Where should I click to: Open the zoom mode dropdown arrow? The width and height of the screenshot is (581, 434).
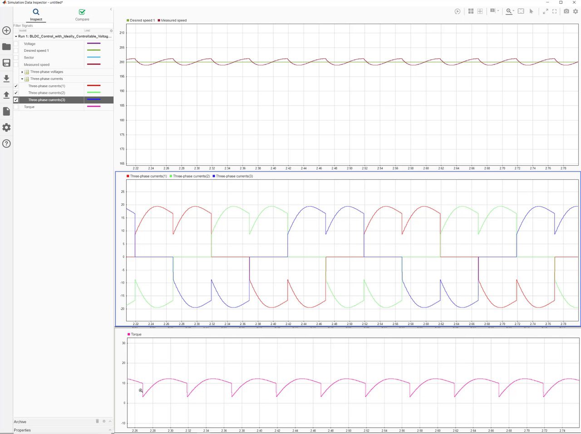tap(513, 11)
